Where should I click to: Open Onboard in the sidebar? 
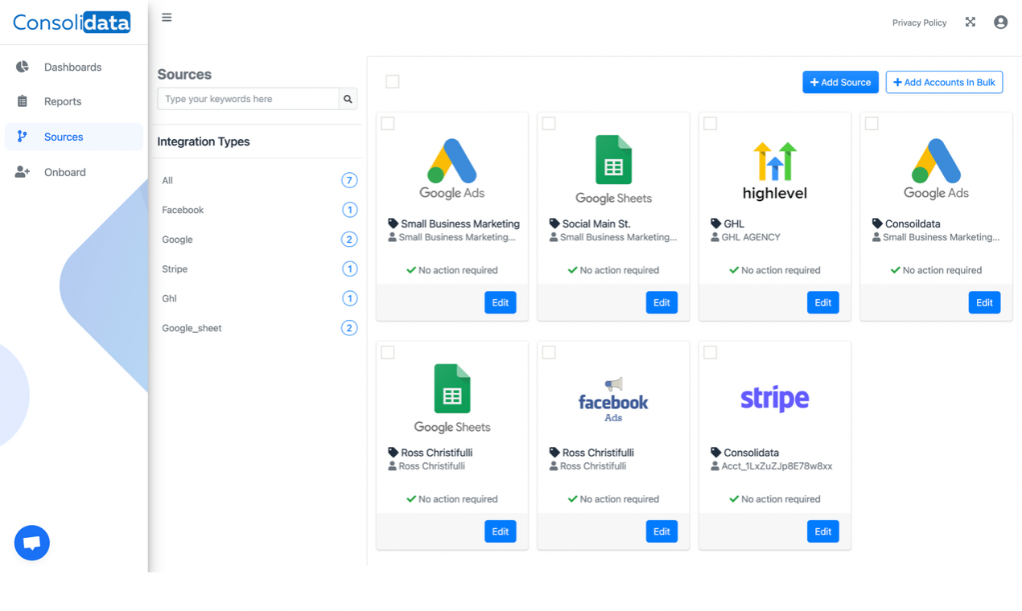[74, 172]
